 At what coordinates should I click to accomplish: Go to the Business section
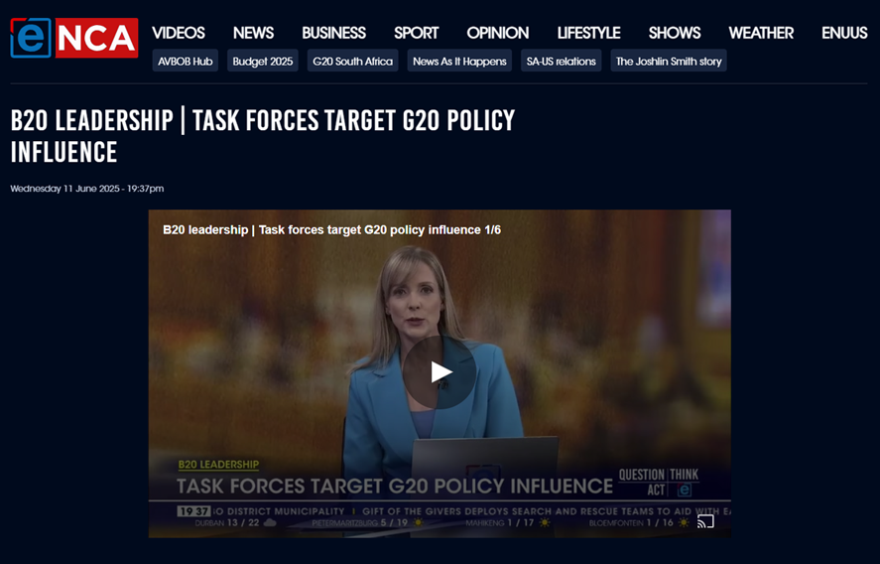(333, 33)
